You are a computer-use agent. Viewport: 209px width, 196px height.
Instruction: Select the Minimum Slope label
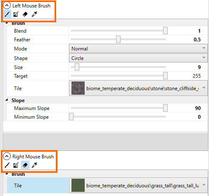pos(31,117)
